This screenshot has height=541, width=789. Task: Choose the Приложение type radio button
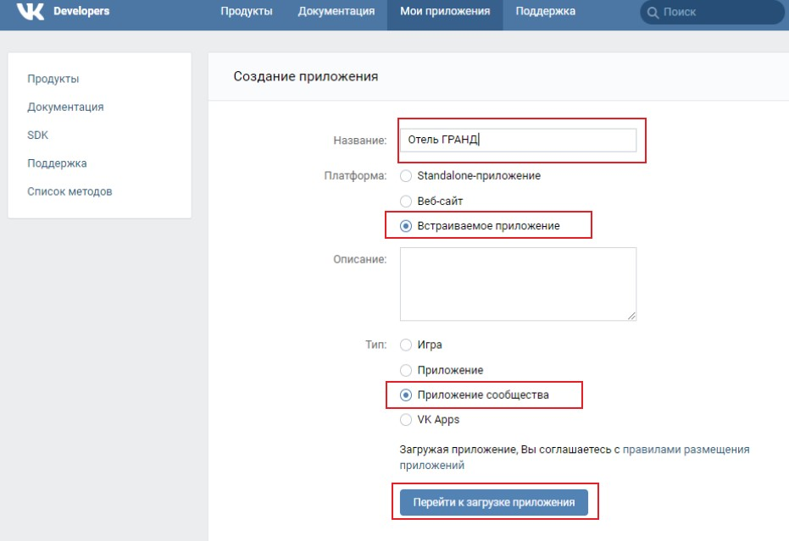coord(406,371)
